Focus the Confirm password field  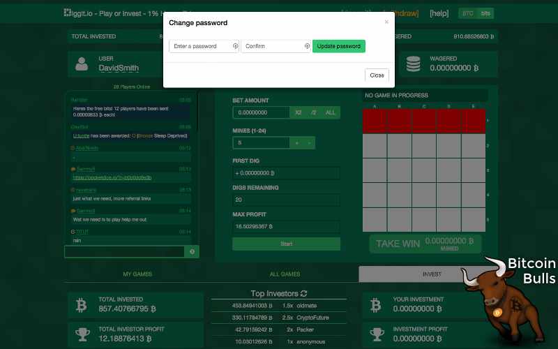coord(276,46)
